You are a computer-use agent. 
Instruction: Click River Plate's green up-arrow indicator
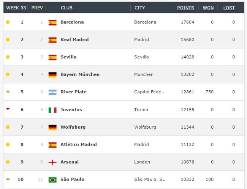click(8, 92)
